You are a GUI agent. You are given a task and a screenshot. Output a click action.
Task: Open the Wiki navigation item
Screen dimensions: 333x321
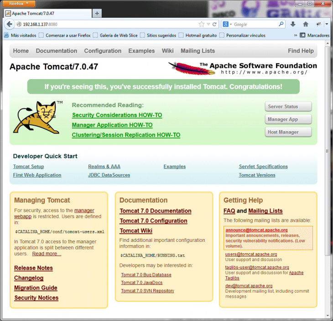coord(168,51)
